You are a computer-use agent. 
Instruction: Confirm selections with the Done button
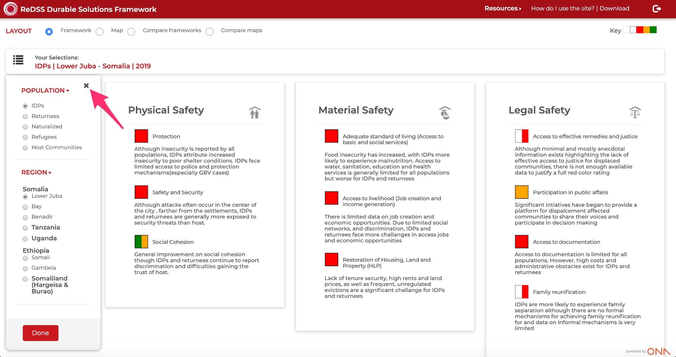(x=41, y=333)
